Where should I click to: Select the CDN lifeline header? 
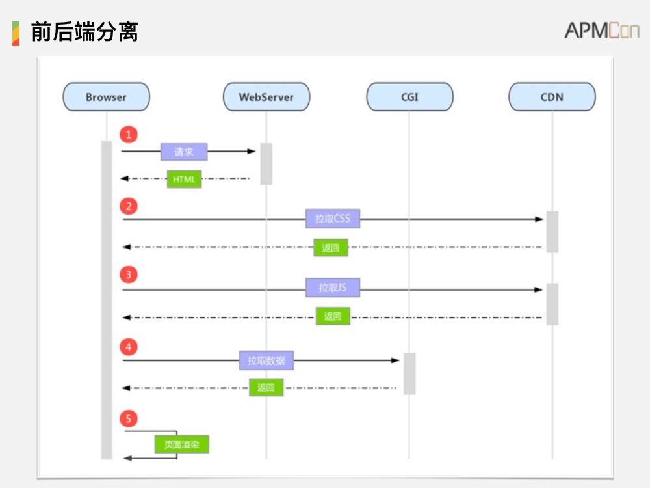[x=552, y=97]
